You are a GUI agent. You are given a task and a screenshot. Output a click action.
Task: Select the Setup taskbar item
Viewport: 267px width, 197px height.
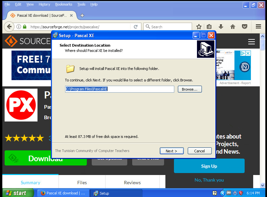[x=116, y=193]
